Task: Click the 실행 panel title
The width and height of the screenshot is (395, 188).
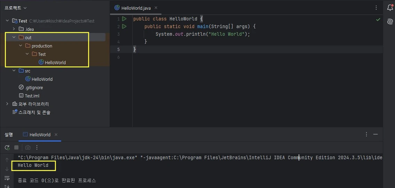Action: [x=9, y=135]
